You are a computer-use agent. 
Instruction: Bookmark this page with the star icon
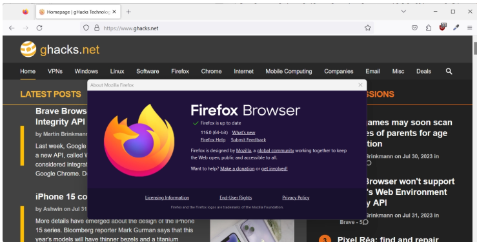coord(368,28)
